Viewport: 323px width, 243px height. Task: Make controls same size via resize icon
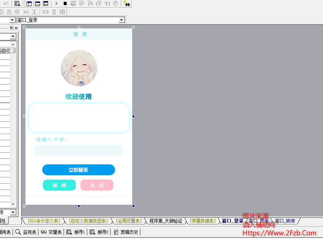(63, 12)
